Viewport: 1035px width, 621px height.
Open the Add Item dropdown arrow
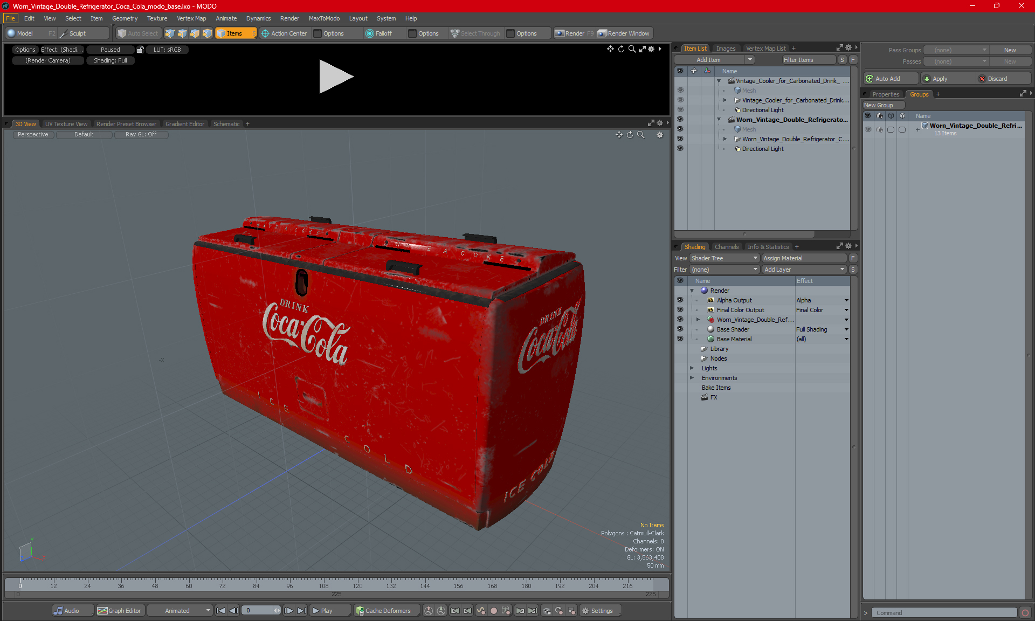(750, 60)
